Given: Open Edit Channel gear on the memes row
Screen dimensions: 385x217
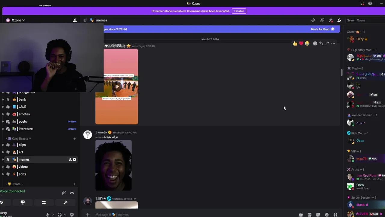Looking at the screenshot, I should pyautogui.click(x=75, y=159).
